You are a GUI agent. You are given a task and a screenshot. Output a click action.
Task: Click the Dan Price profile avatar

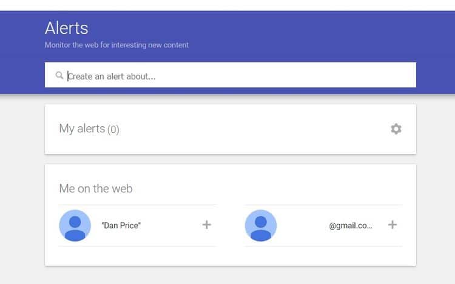pyautogui.click(x=75, y=226)
